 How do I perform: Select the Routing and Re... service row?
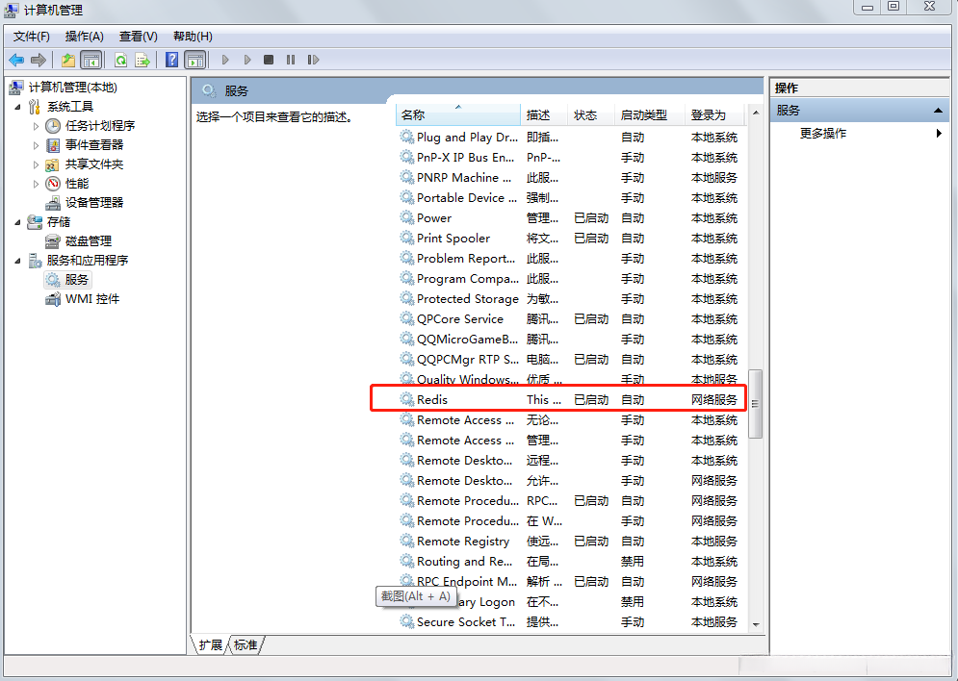[571, 561]
